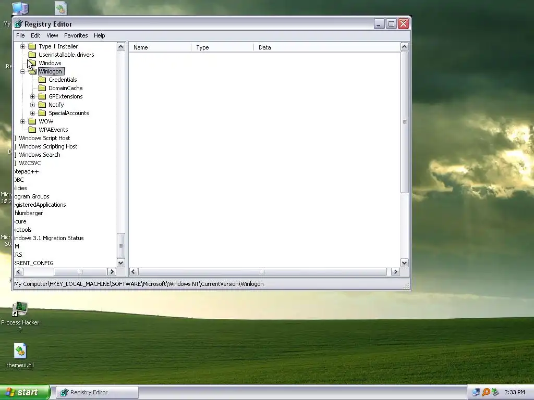The height and width of the screenshot is (400, 534).
Task: Open the View menu
Action: (52, 35)
